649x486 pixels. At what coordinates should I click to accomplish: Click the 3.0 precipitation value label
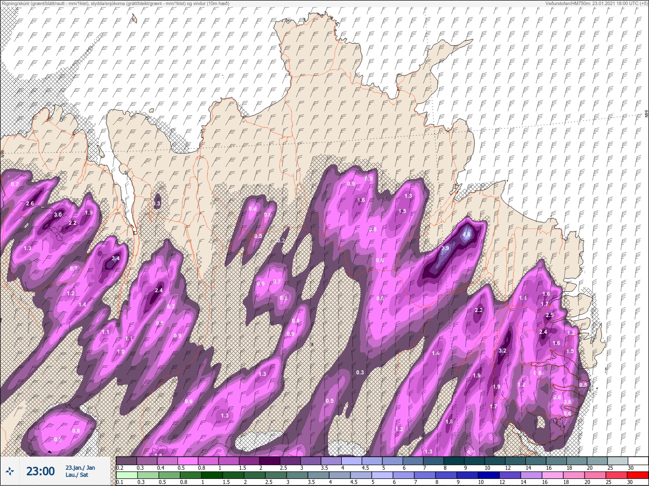[58, 215]
